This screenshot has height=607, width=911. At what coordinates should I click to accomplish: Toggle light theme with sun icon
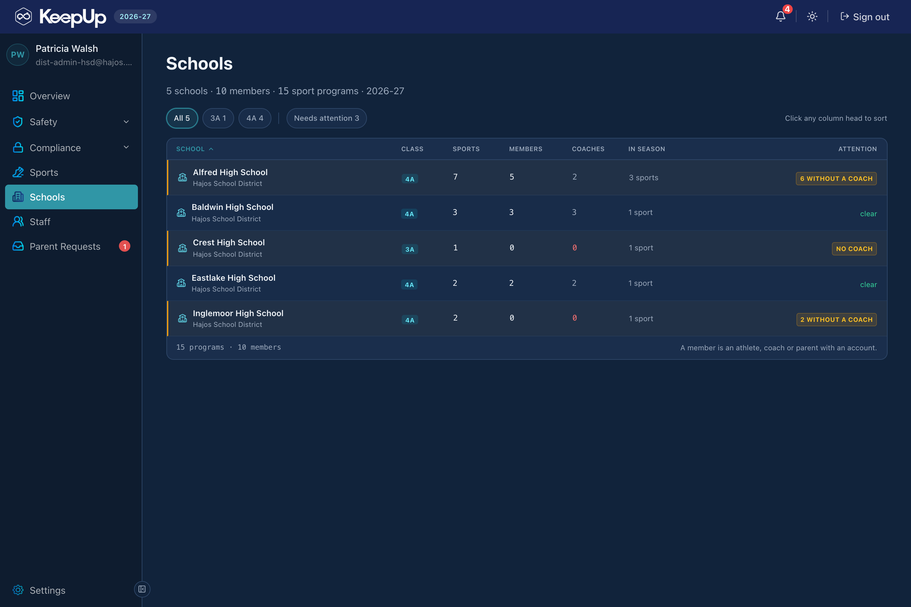pyautogui.click(x=812, y=17)
